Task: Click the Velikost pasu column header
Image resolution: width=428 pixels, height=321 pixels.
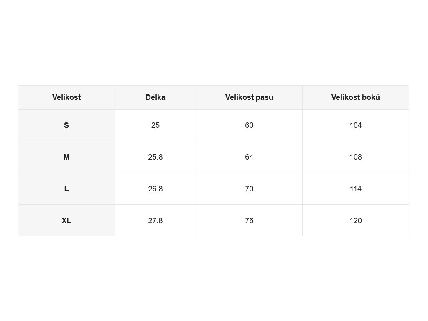Action: [249, 97]
